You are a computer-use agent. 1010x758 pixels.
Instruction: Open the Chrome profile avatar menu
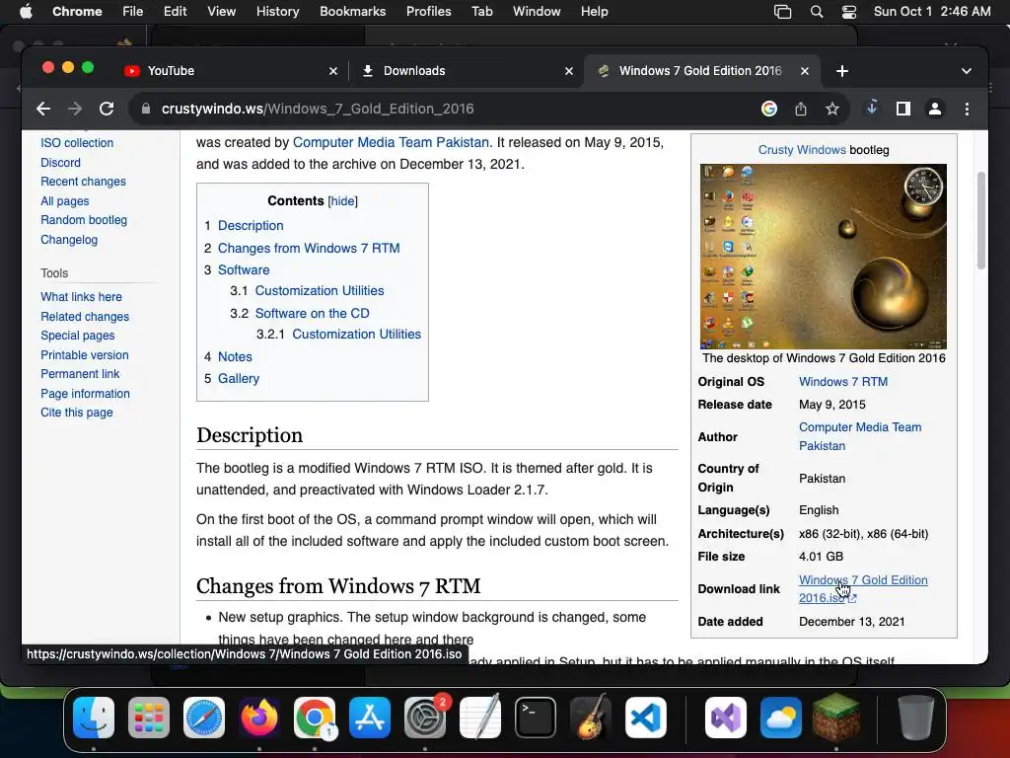tap(935, 109)
